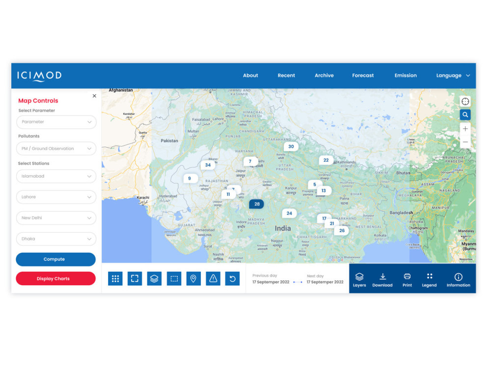This screenshot has width=491, height=368.
Task: Open Layers in the bottom panel
Action: click(x=359, y=280)
